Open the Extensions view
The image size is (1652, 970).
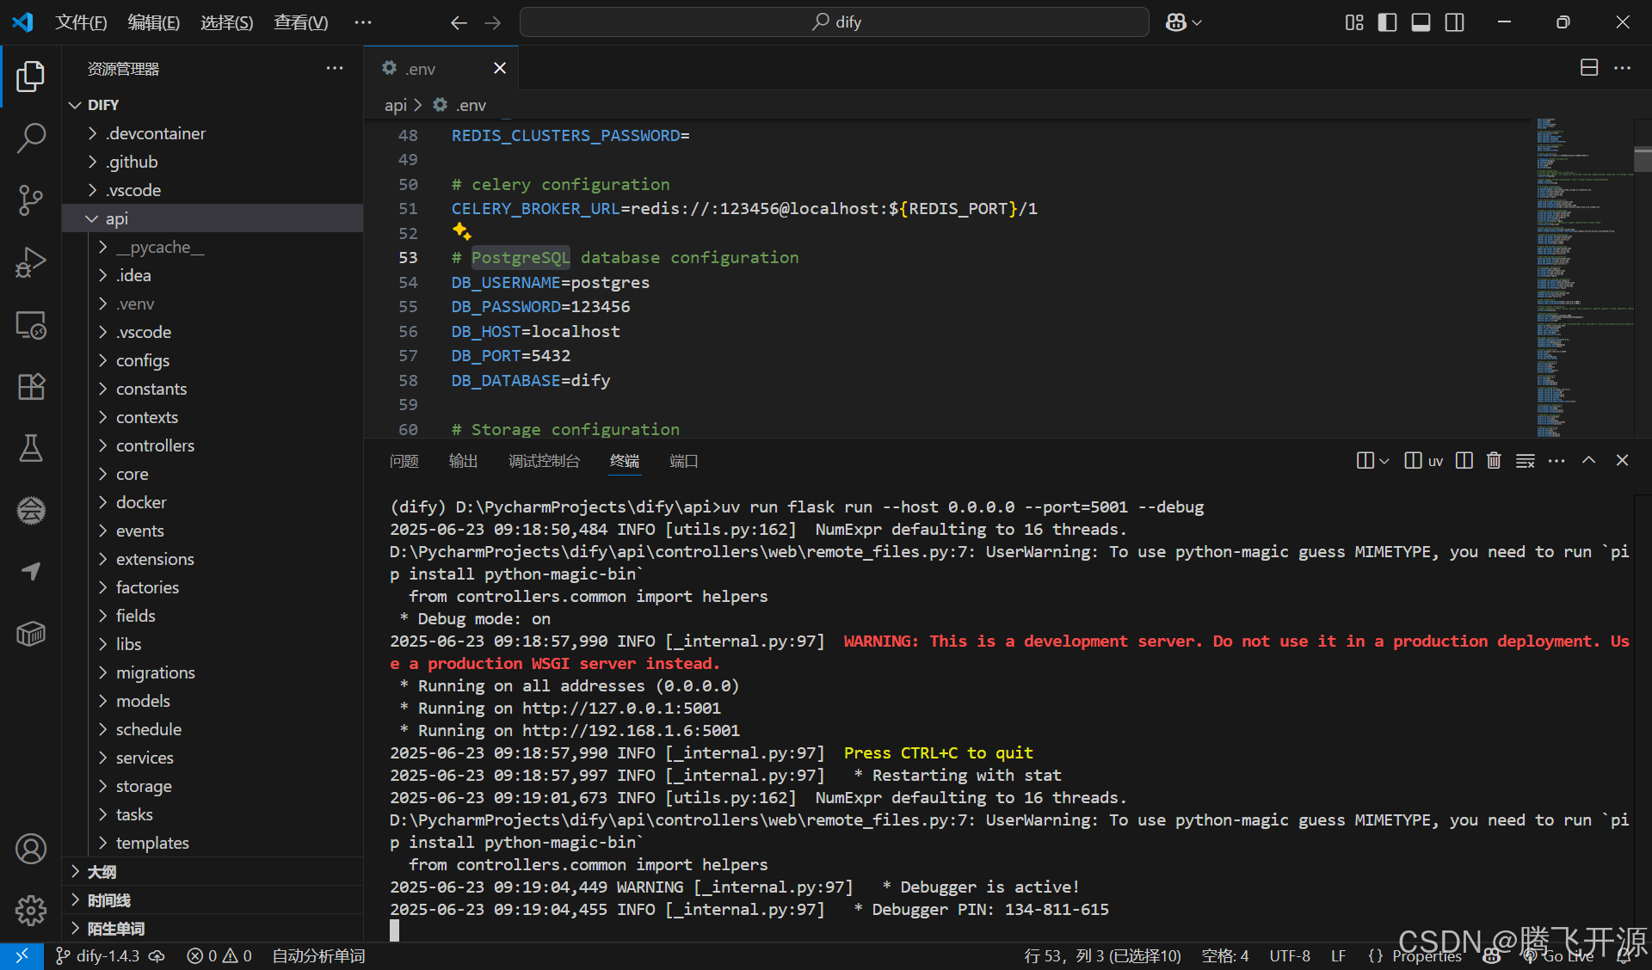pos(31,387)
